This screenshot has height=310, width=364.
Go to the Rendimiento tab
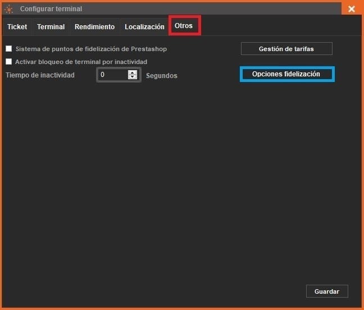94,27
